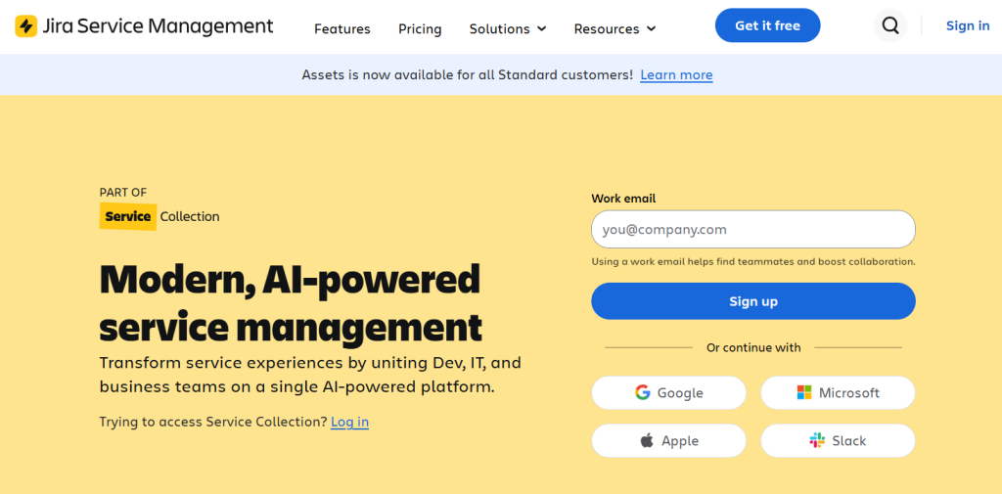Follow the Learn more link
The width and height of the screenshot is (1002, 494).
coord(676,74)
